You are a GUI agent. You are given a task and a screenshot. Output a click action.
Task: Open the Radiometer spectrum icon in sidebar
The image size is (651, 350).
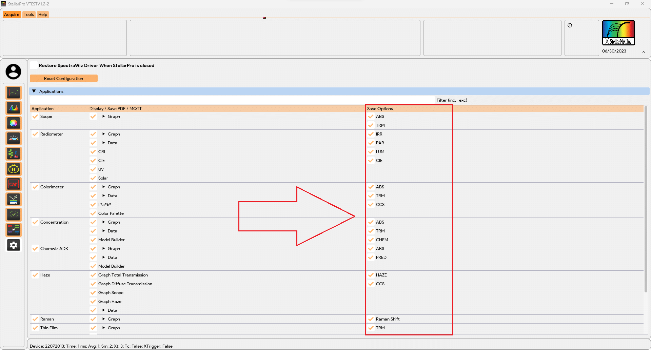tap(14, 108)
